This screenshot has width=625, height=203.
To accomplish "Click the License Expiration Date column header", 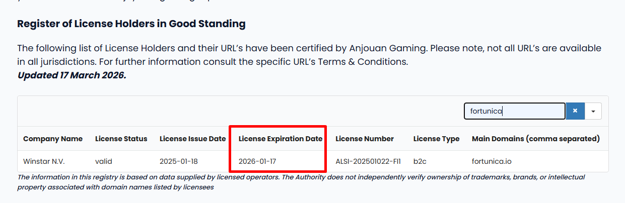I will tap(281, 139).
